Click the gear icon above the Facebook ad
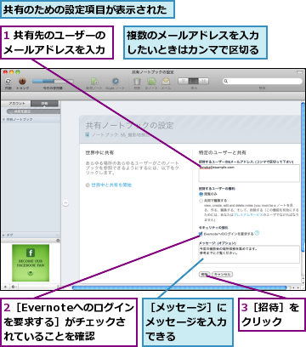 point(58,241)
